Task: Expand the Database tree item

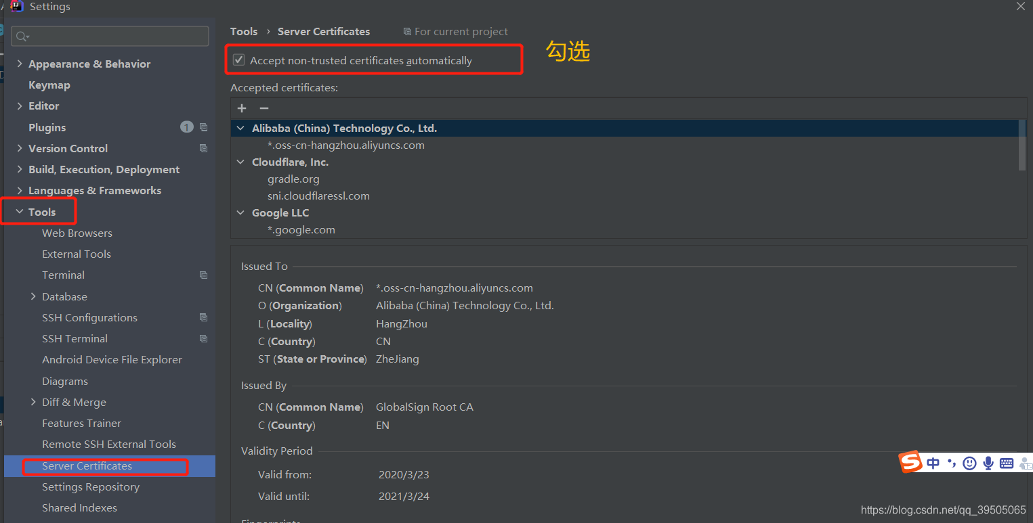Action: (33, 296)
